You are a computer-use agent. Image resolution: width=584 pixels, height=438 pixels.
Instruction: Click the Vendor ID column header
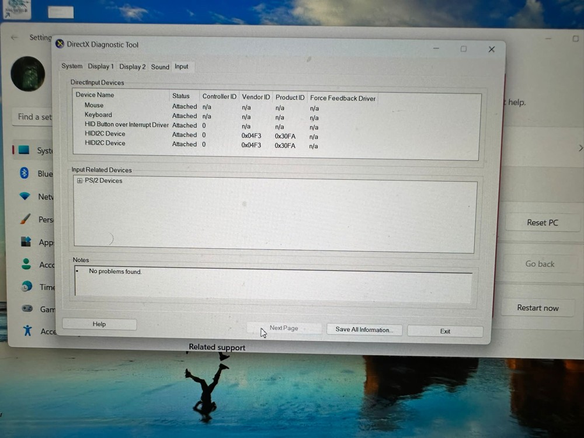(x=256, y=97)
